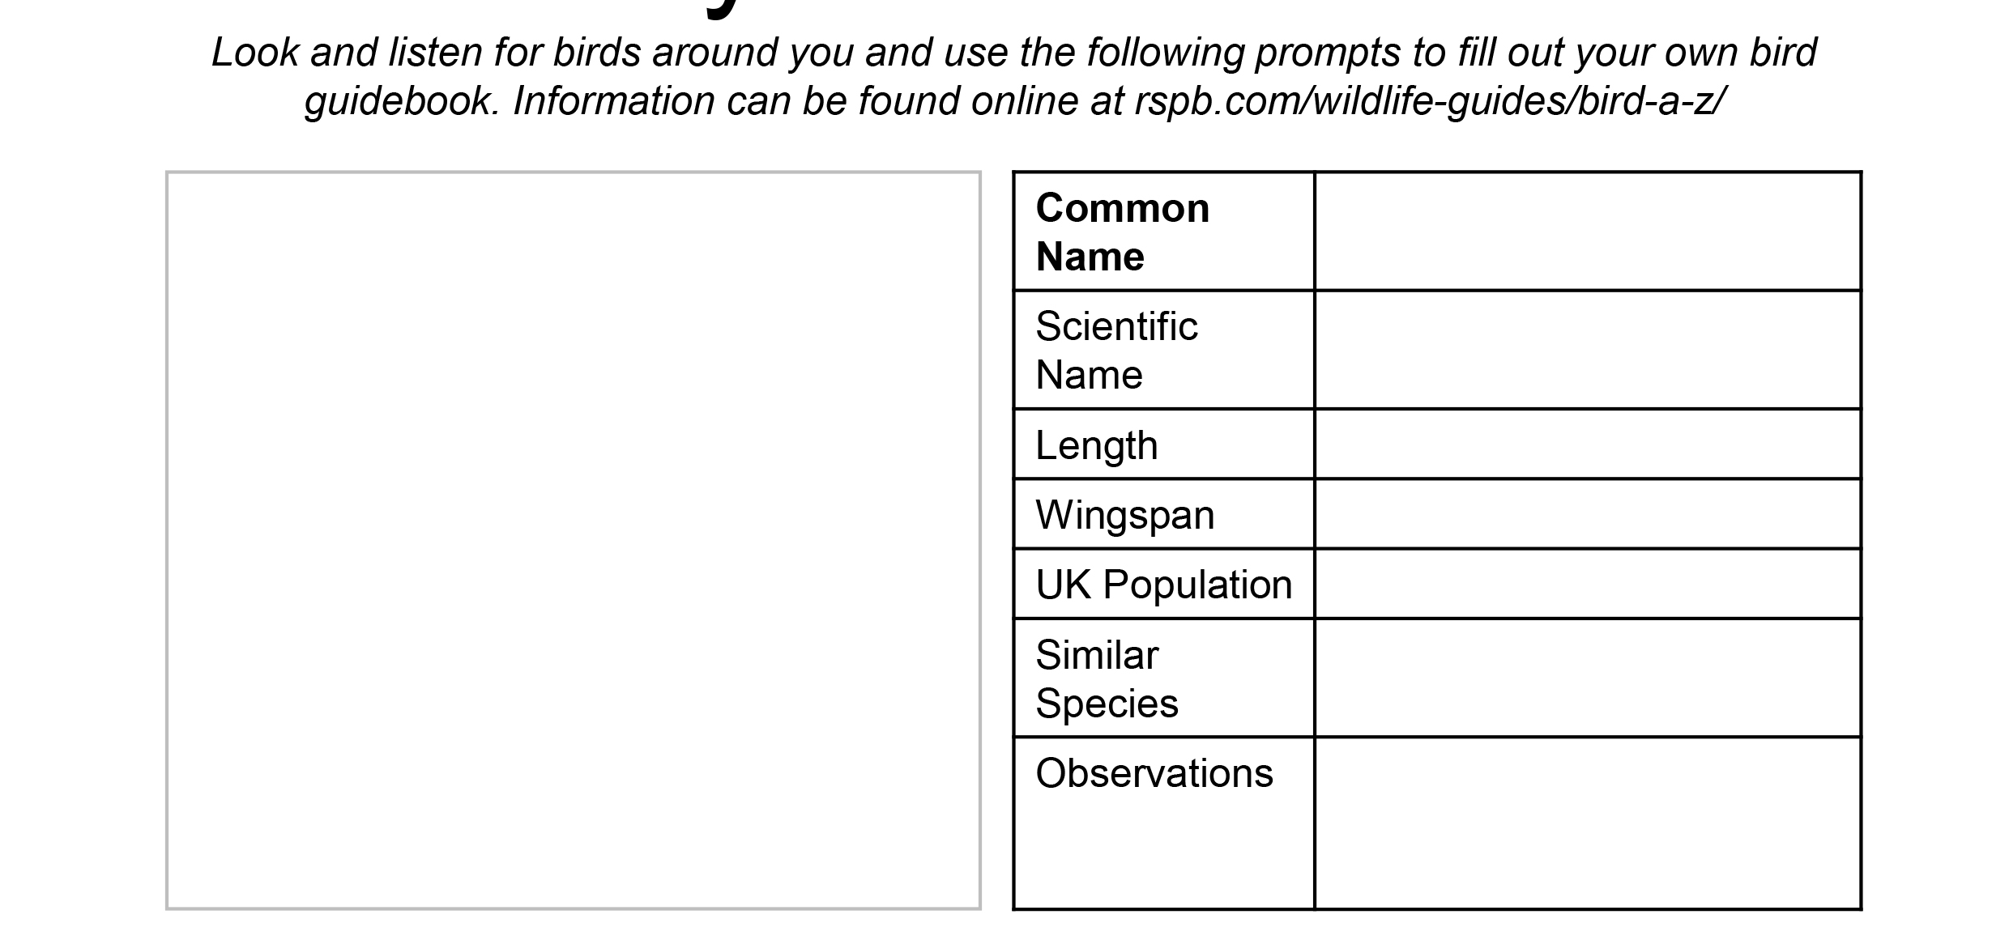2009x940 pixels.
Task: Click the word 'guidebook' in the instructions
Action: [x=402, y=101]
